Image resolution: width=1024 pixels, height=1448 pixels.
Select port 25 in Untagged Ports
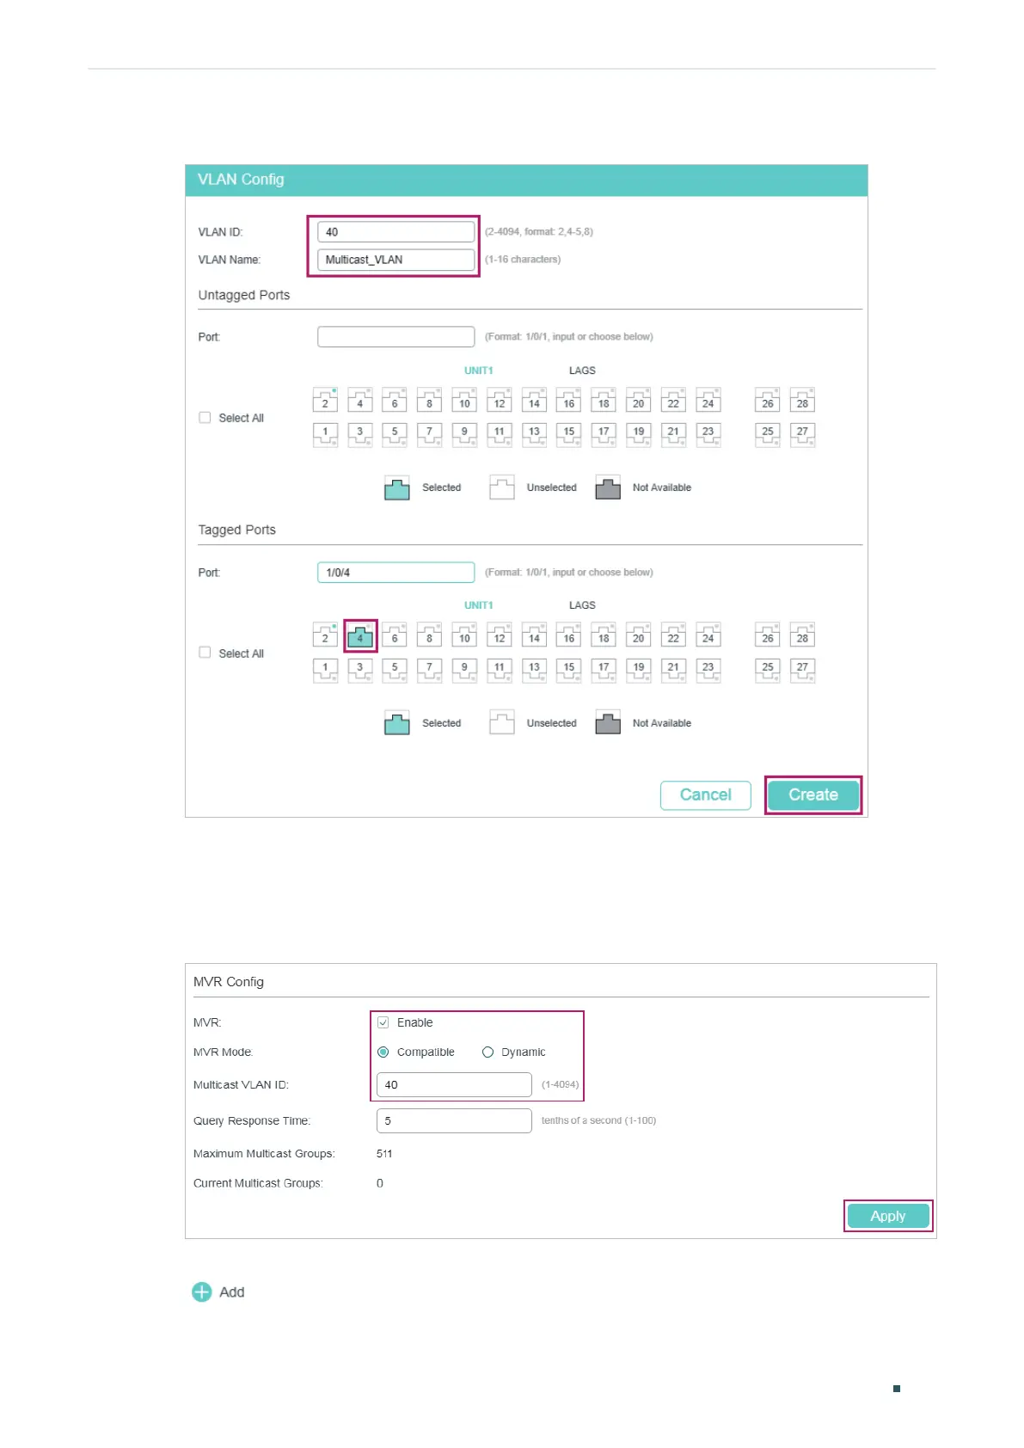(768, 434)
